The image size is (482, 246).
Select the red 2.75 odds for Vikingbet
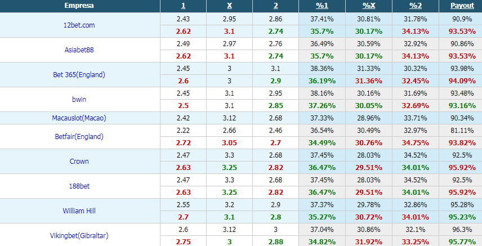[x=183, y=242]
